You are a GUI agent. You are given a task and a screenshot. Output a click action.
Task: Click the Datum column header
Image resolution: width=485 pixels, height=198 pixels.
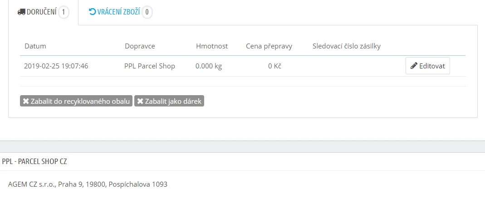tap(35, 46)
